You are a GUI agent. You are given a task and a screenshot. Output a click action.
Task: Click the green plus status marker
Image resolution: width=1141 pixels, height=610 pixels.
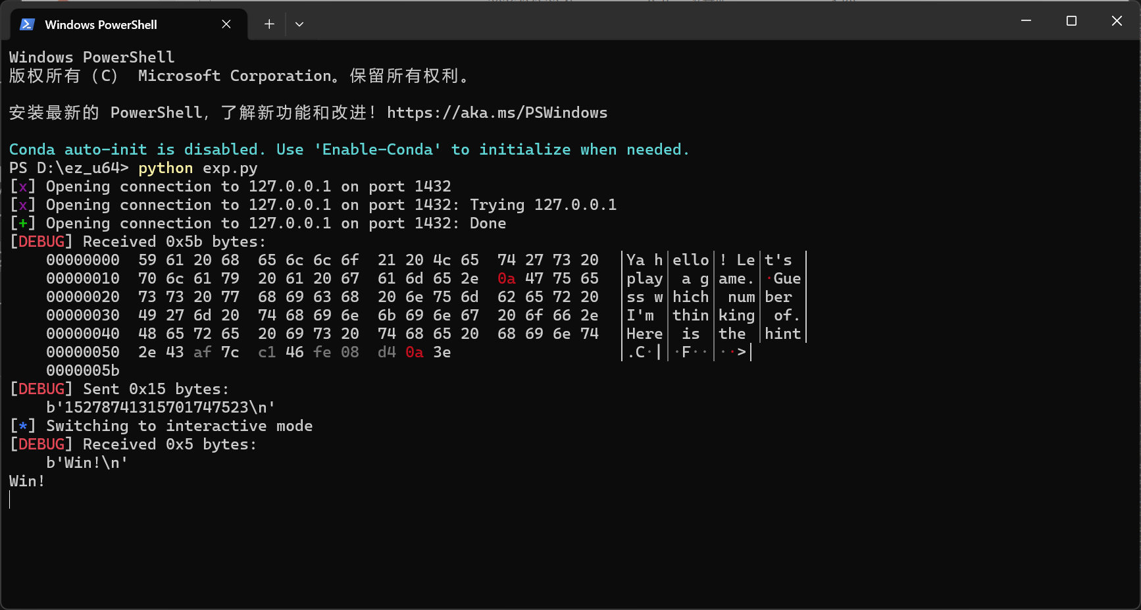23,224
